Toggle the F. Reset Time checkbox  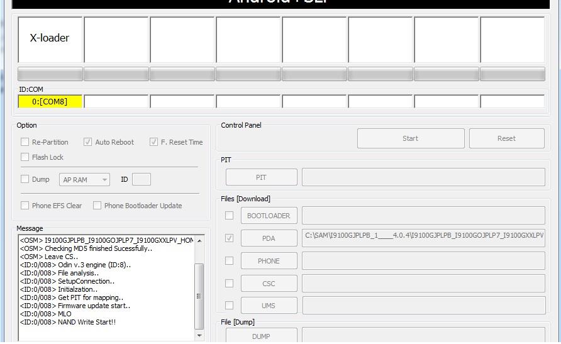click(x=153, y=142)
